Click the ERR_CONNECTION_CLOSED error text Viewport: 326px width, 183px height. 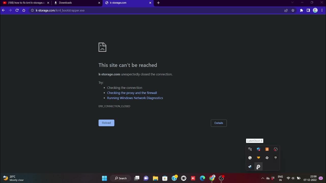click(x=114, y=106)
